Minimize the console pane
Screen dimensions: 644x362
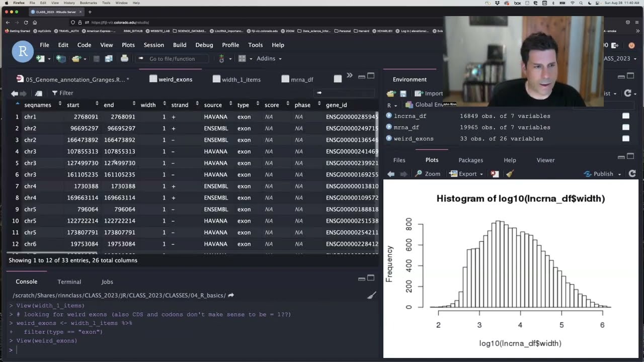point(361,278)
